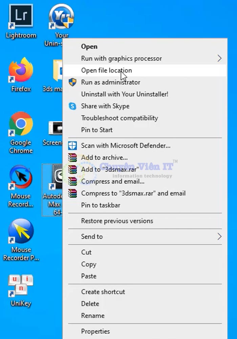Screen dimensions: 237x339
Task: Choose Pin to Start
Action: click(x=145, y=130)
